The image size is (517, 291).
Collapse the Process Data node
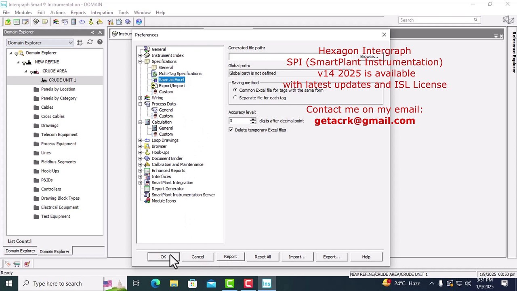(140, 104)
